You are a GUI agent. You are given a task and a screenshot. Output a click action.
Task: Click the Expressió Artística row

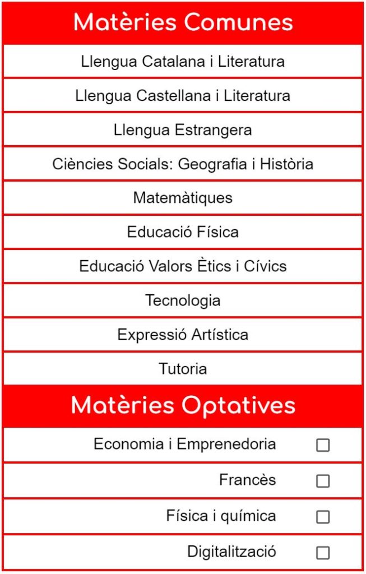[x=183, y=335]
